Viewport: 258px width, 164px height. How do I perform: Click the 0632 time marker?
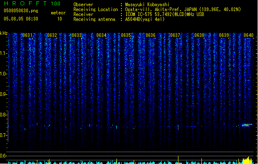pyautogui.click(x=52, y=35)
